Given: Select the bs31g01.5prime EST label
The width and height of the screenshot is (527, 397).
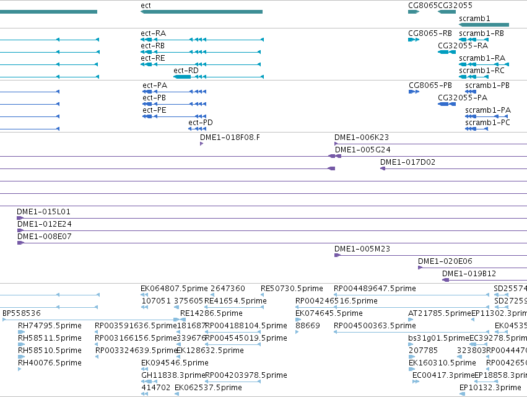Looking at the screenshot, I should click(438, 339).
